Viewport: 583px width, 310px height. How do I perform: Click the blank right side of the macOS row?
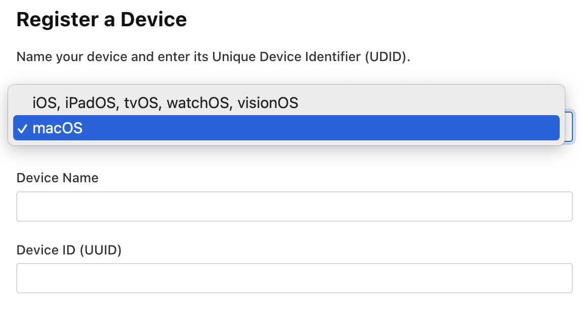click(x=405, y=128)
